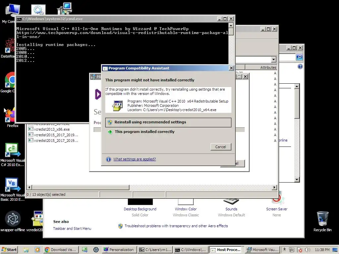Open the address dropdown arrow in file manager
The width and height of the screenshot is (339, 254).
(x=274, y=60)
